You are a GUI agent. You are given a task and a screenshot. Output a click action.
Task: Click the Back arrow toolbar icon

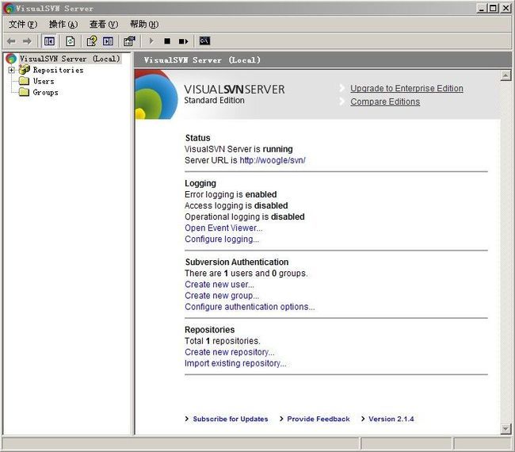[11, 41]
